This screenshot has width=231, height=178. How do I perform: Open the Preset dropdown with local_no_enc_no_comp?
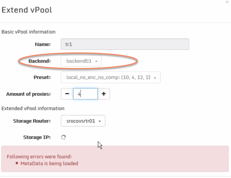[110, 78]
